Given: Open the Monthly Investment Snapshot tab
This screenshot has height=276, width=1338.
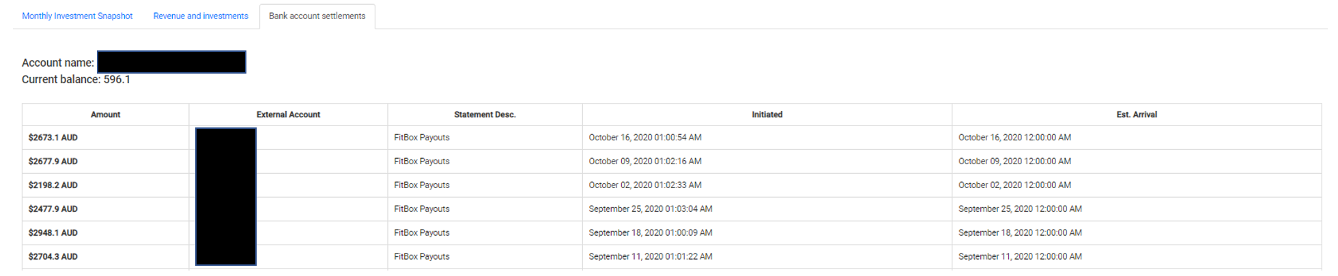Looking at the screenshot, I should [77, 16].
